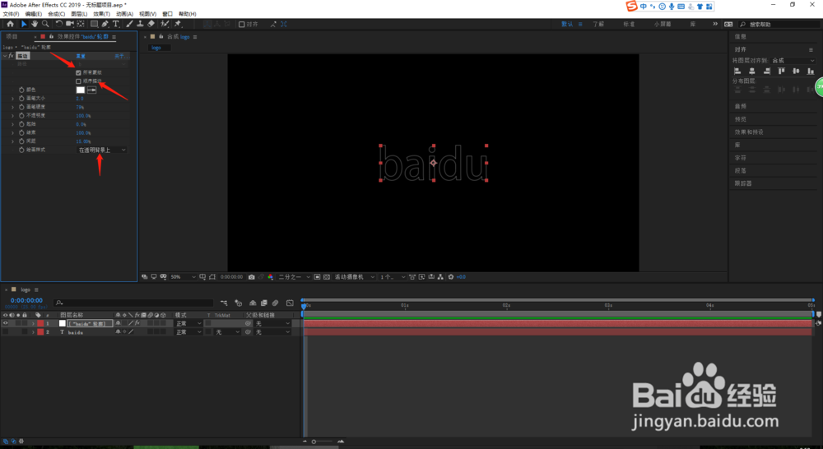Check the 顺序描边 checkbox
Screen dimensions: 823x449
click(79, 81)
